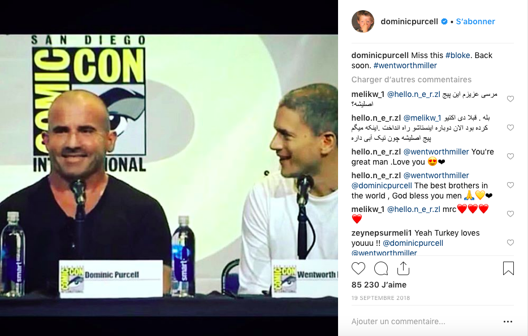Like melikw_1's 'mrc' hearts comment
528x336 pixels.
(x=510, y=214)
